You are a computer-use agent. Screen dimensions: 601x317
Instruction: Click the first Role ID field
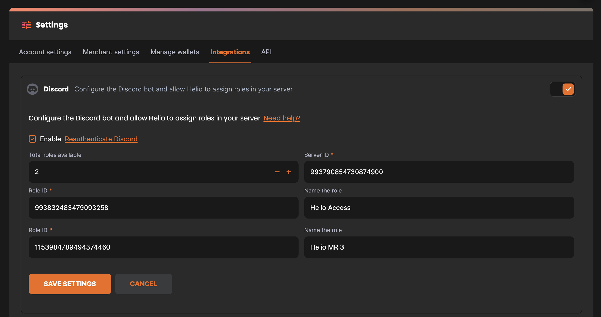pos(163,208)
